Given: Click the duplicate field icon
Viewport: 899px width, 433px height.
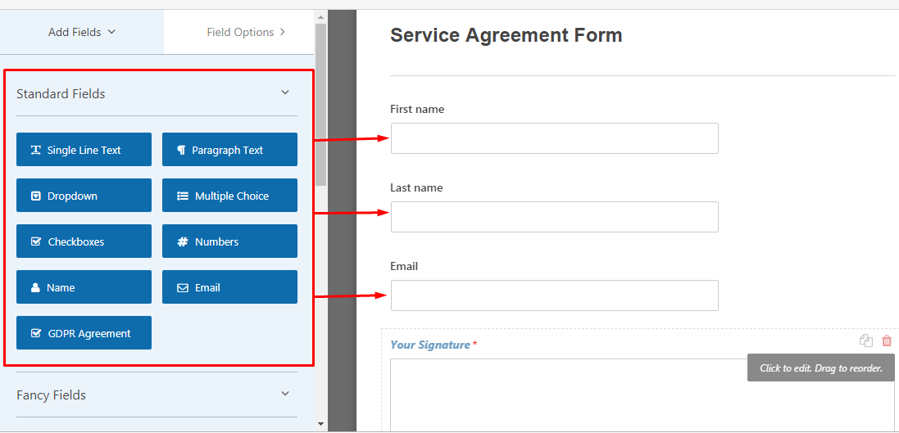Looking at the screenshot, I should [866, 341].
